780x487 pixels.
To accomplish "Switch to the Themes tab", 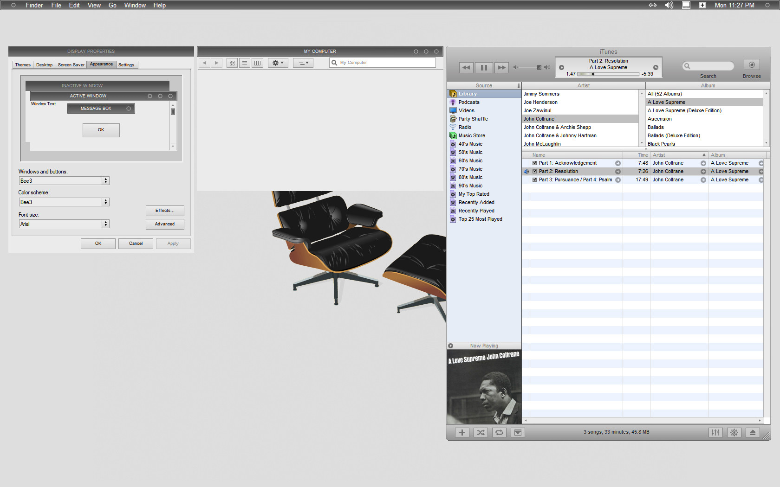I will [x=23, y=65].
